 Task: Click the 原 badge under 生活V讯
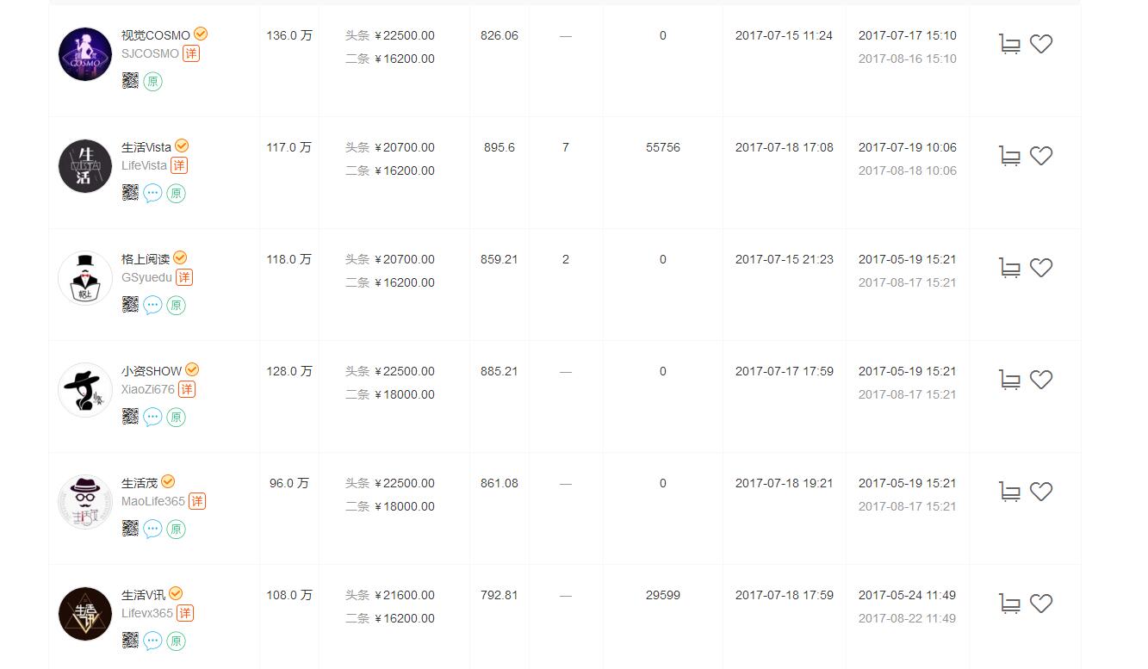[176, 641]
